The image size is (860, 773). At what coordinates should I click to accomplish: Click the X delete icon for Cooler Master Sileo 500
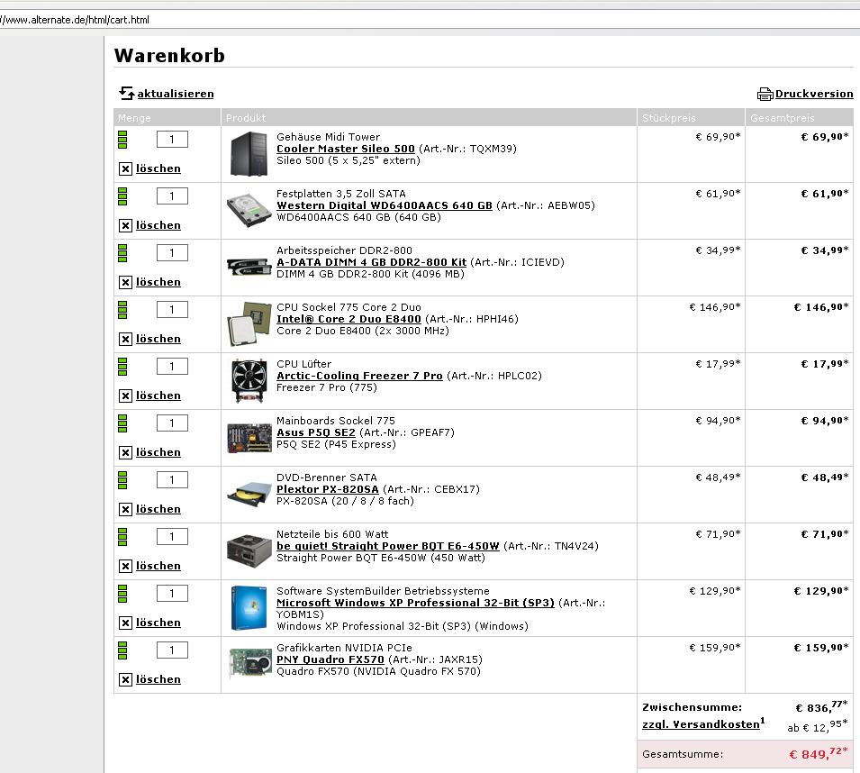[x=125, y=169]
